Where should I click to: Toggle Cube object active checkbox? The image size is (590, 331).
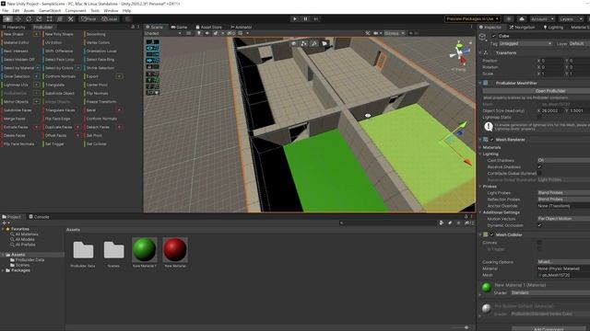coord(494,36)
